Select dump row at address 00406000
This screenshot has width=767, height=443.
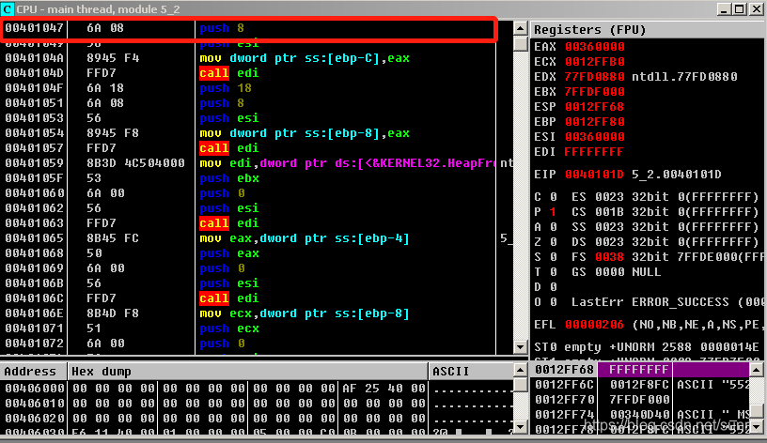(257, 389)
